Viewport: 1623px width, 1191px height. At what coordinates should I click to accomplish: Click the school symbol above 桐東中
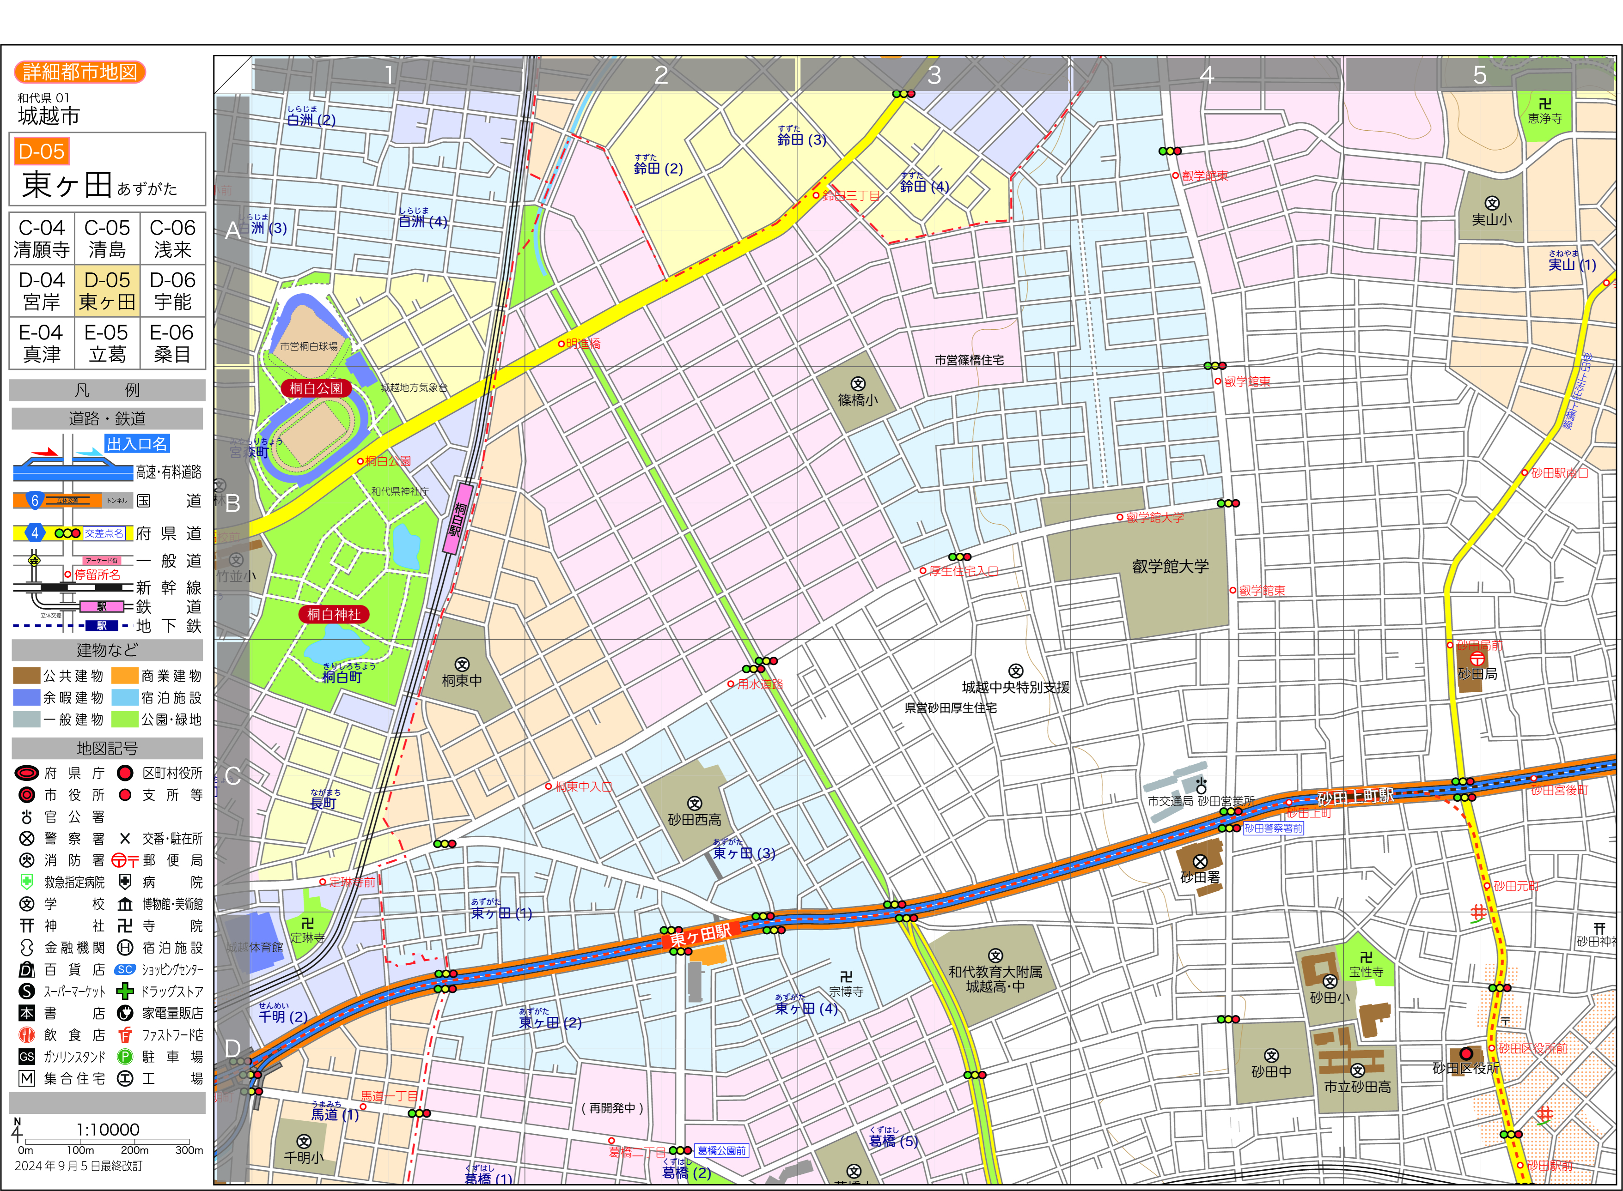coord(462,664)
